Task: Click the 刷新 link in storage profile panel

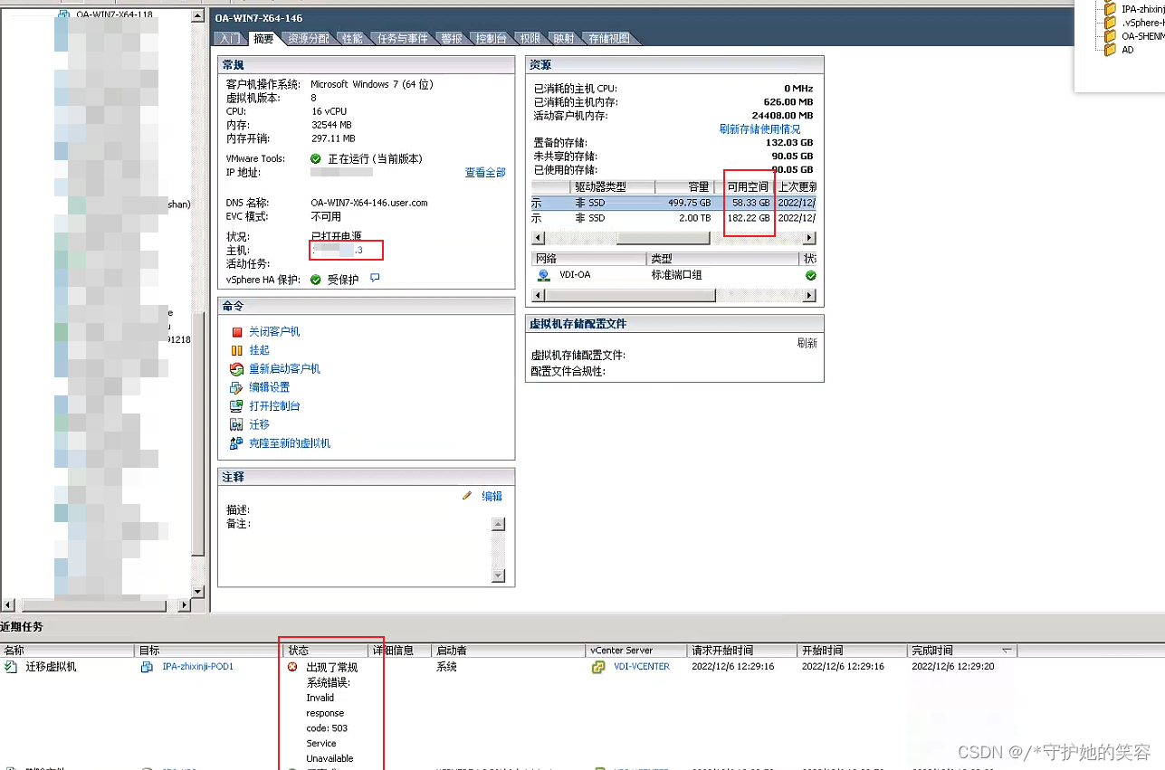Action: pyautogui.click(x=807, y=344)
